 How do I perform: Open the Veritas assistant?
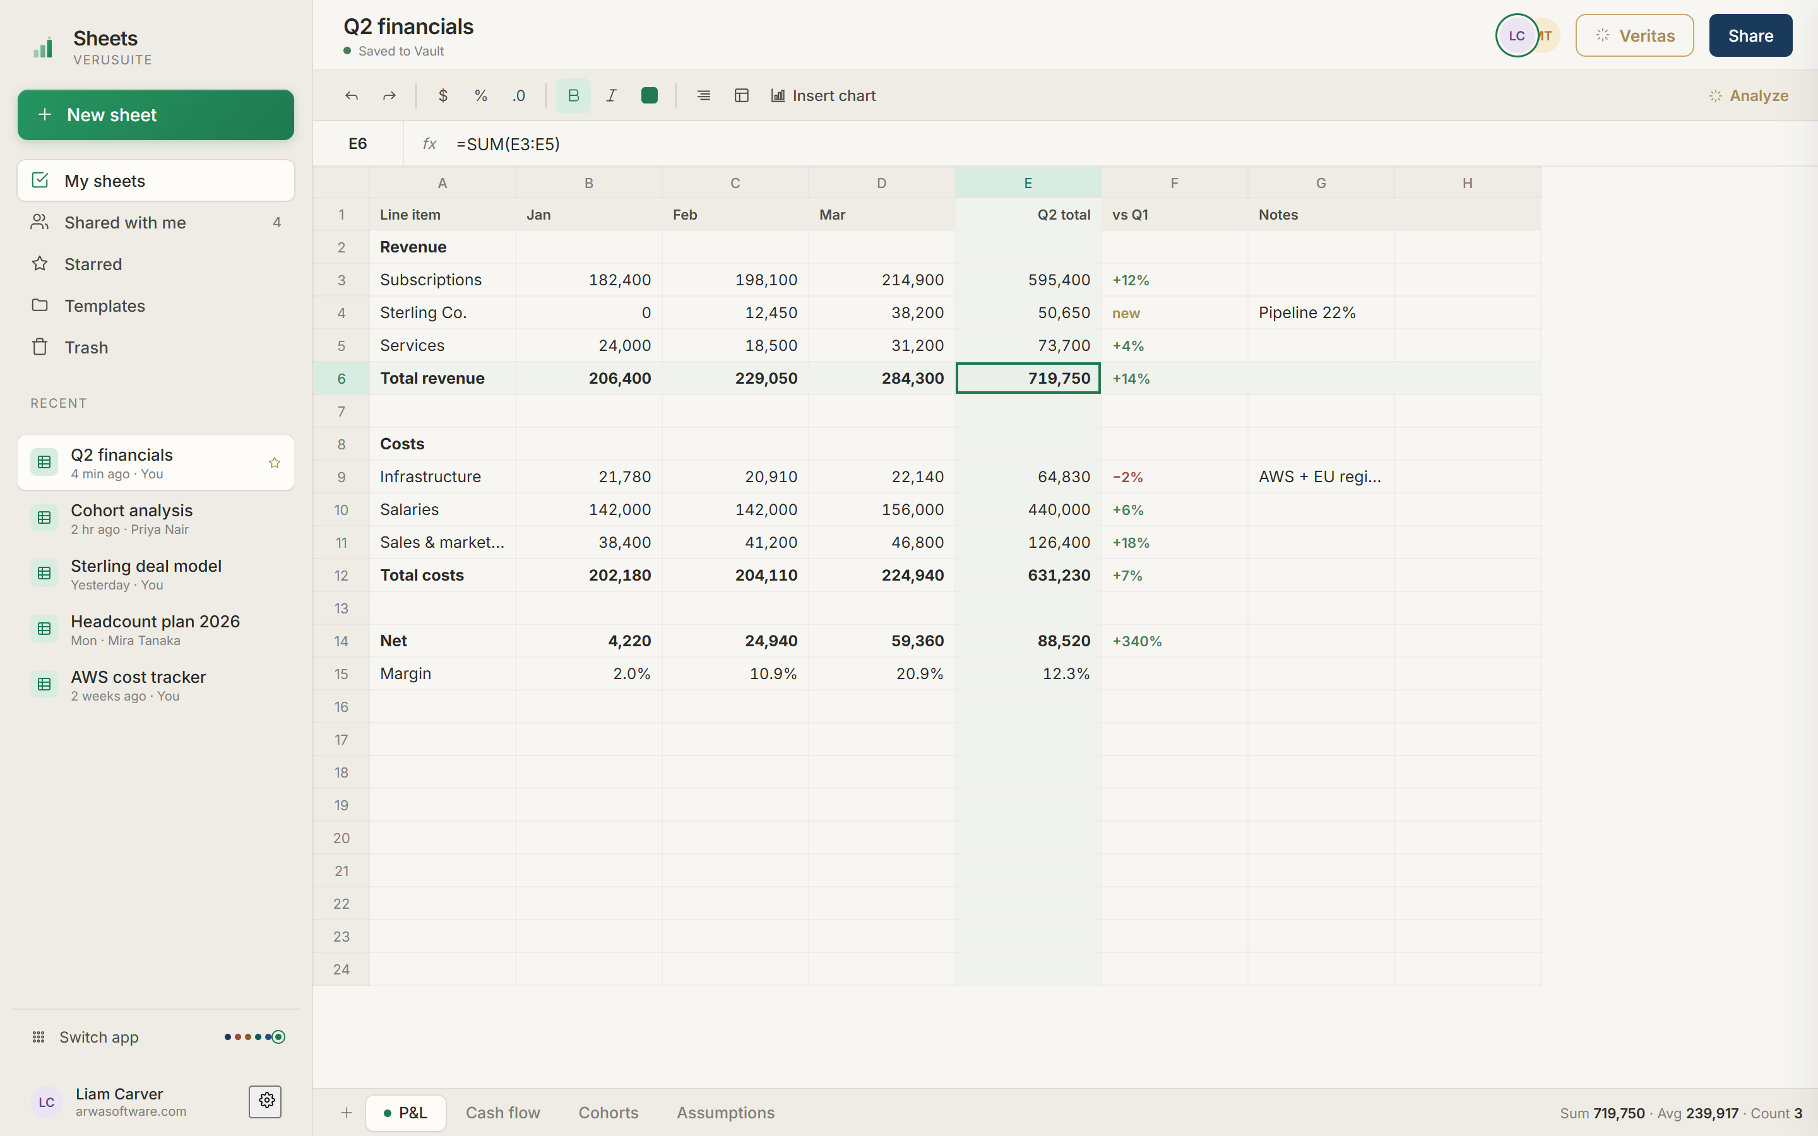pos(1635,35)
